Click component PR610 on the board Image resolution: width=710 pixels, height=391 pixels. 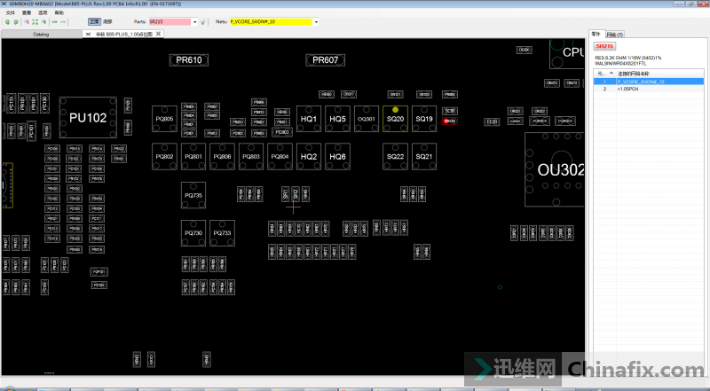[189, 59]
